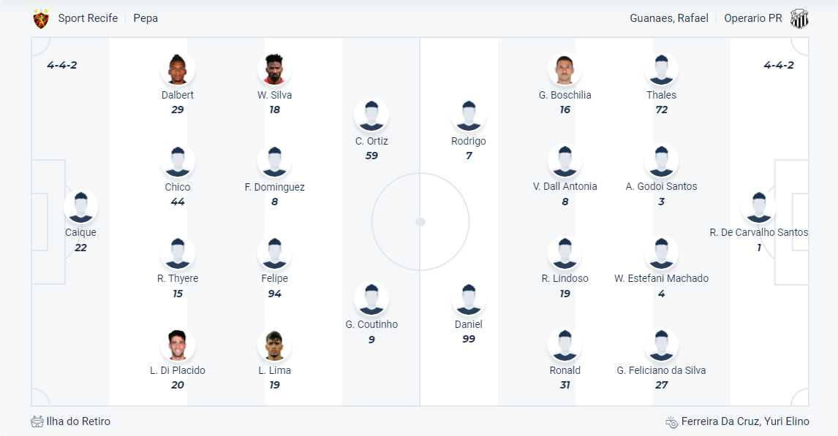Image resolution: width=838 pixels, height=436 pixels.
Task: Select L. Di Placido's photo
Action: (x=177, y=345)
